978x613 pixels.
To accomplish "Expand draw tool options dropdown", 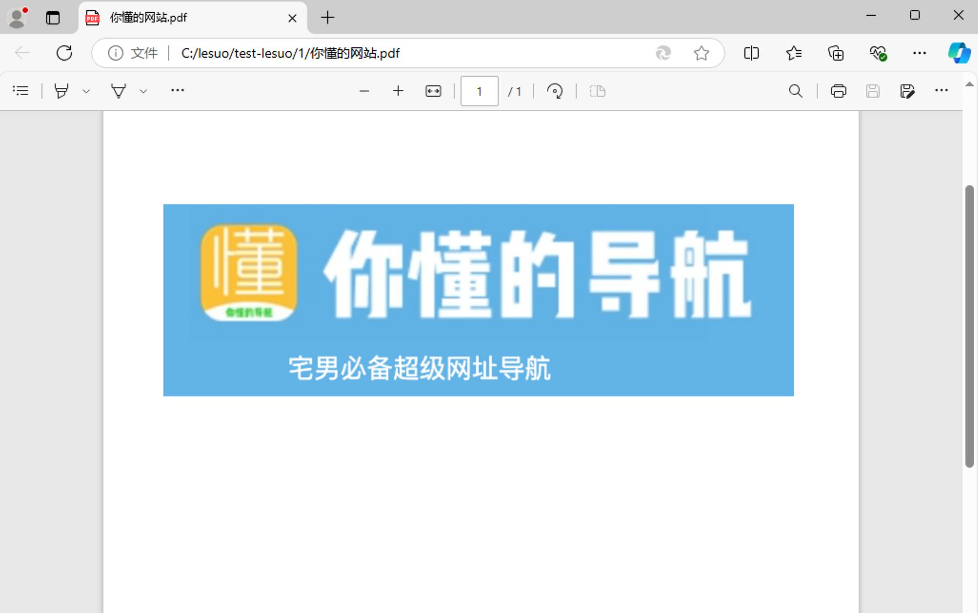I will [x=143, y=91].
